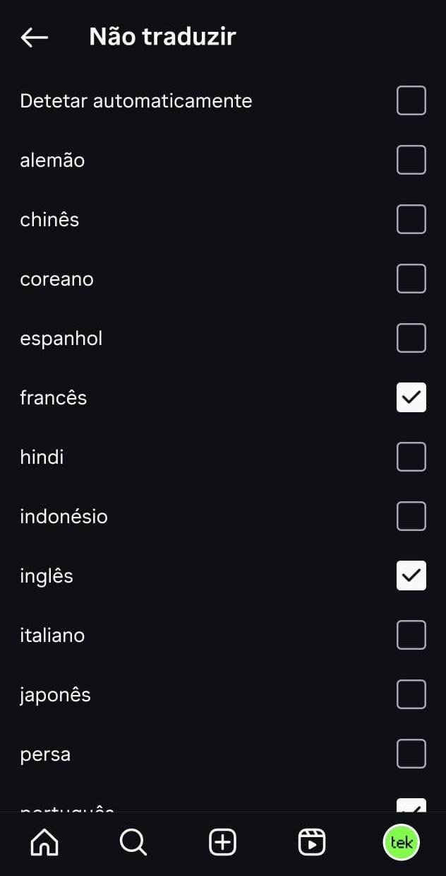Image resolution: width=446 pixels, height=876 pixels.
Task: Open the Reels icon
Action: [311, 842]
